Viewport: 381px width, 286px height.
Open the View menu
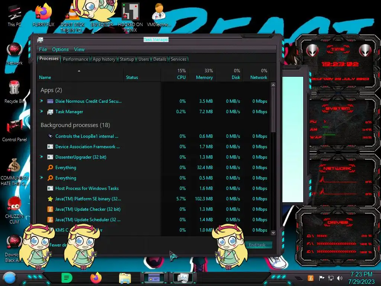pyautogui.click(x=79, y=50)
